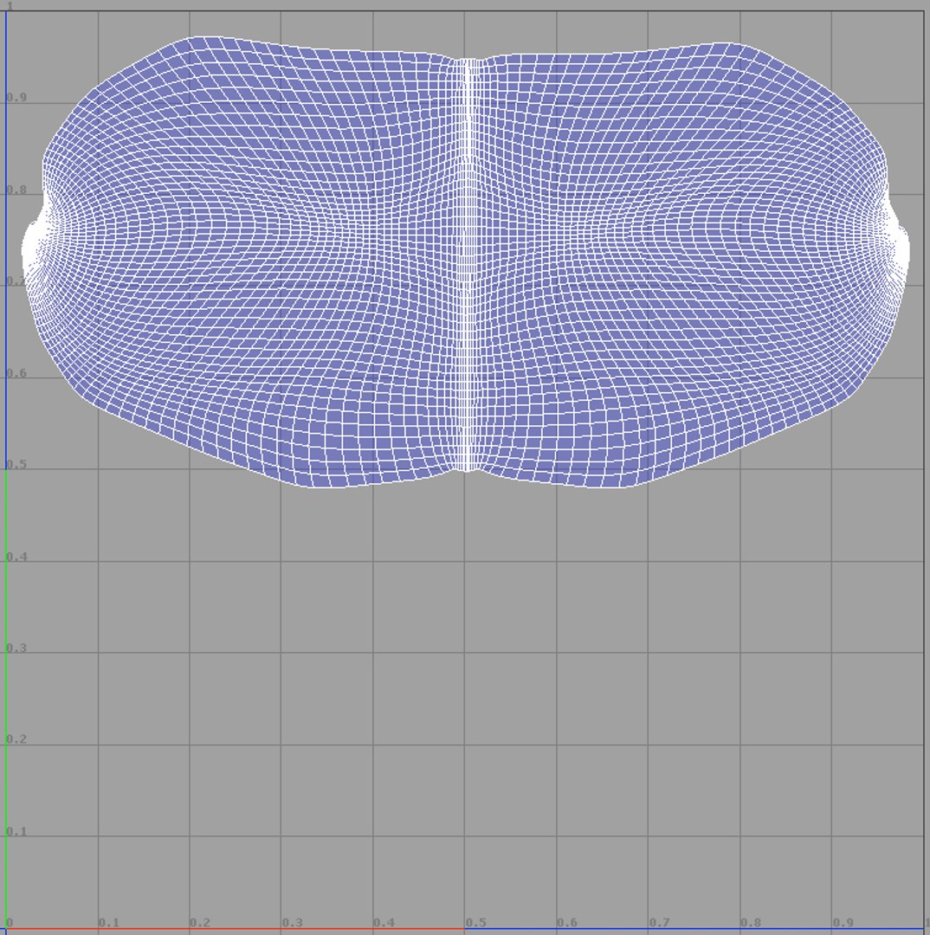The height and width of the screenshot is (935, 930).
Task: Click the 0.7 label on horizontal axis
Action: tap(659, 923)
